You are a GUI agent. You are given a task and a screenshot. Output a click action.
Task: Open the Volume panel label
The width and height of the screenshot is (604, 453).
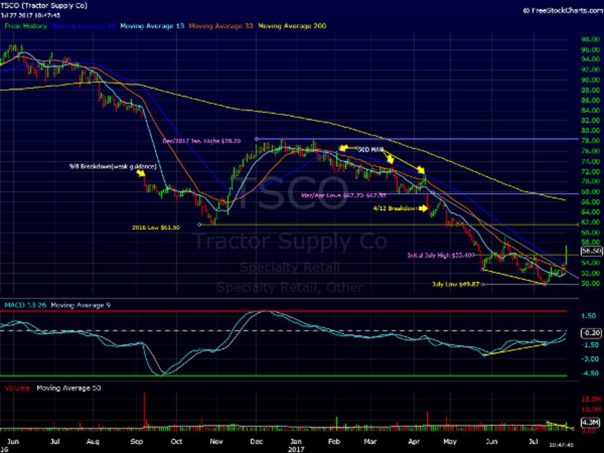tap(17, 388)
